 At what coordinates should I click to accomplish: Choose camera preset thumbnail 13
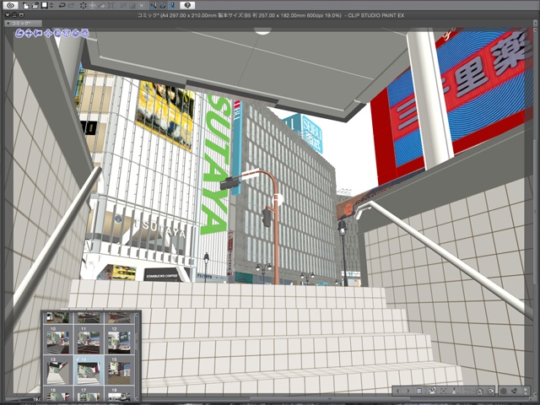pos(58,371)
